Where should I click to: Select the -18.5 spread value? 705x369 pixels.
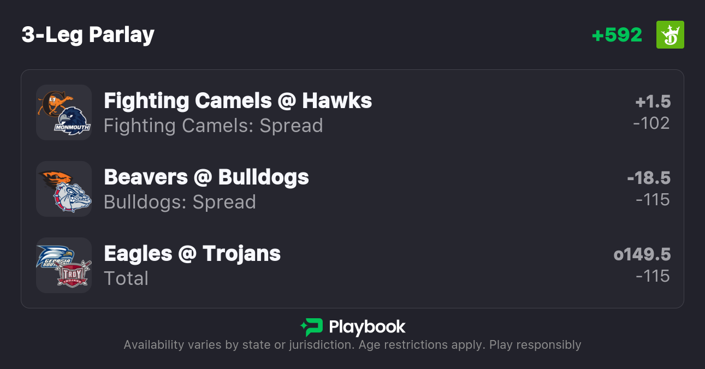[648, 178]
